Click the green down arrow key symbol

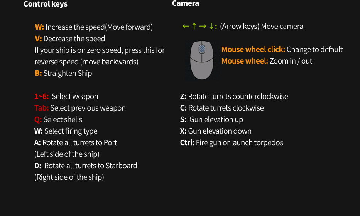(x=211, y=27)
